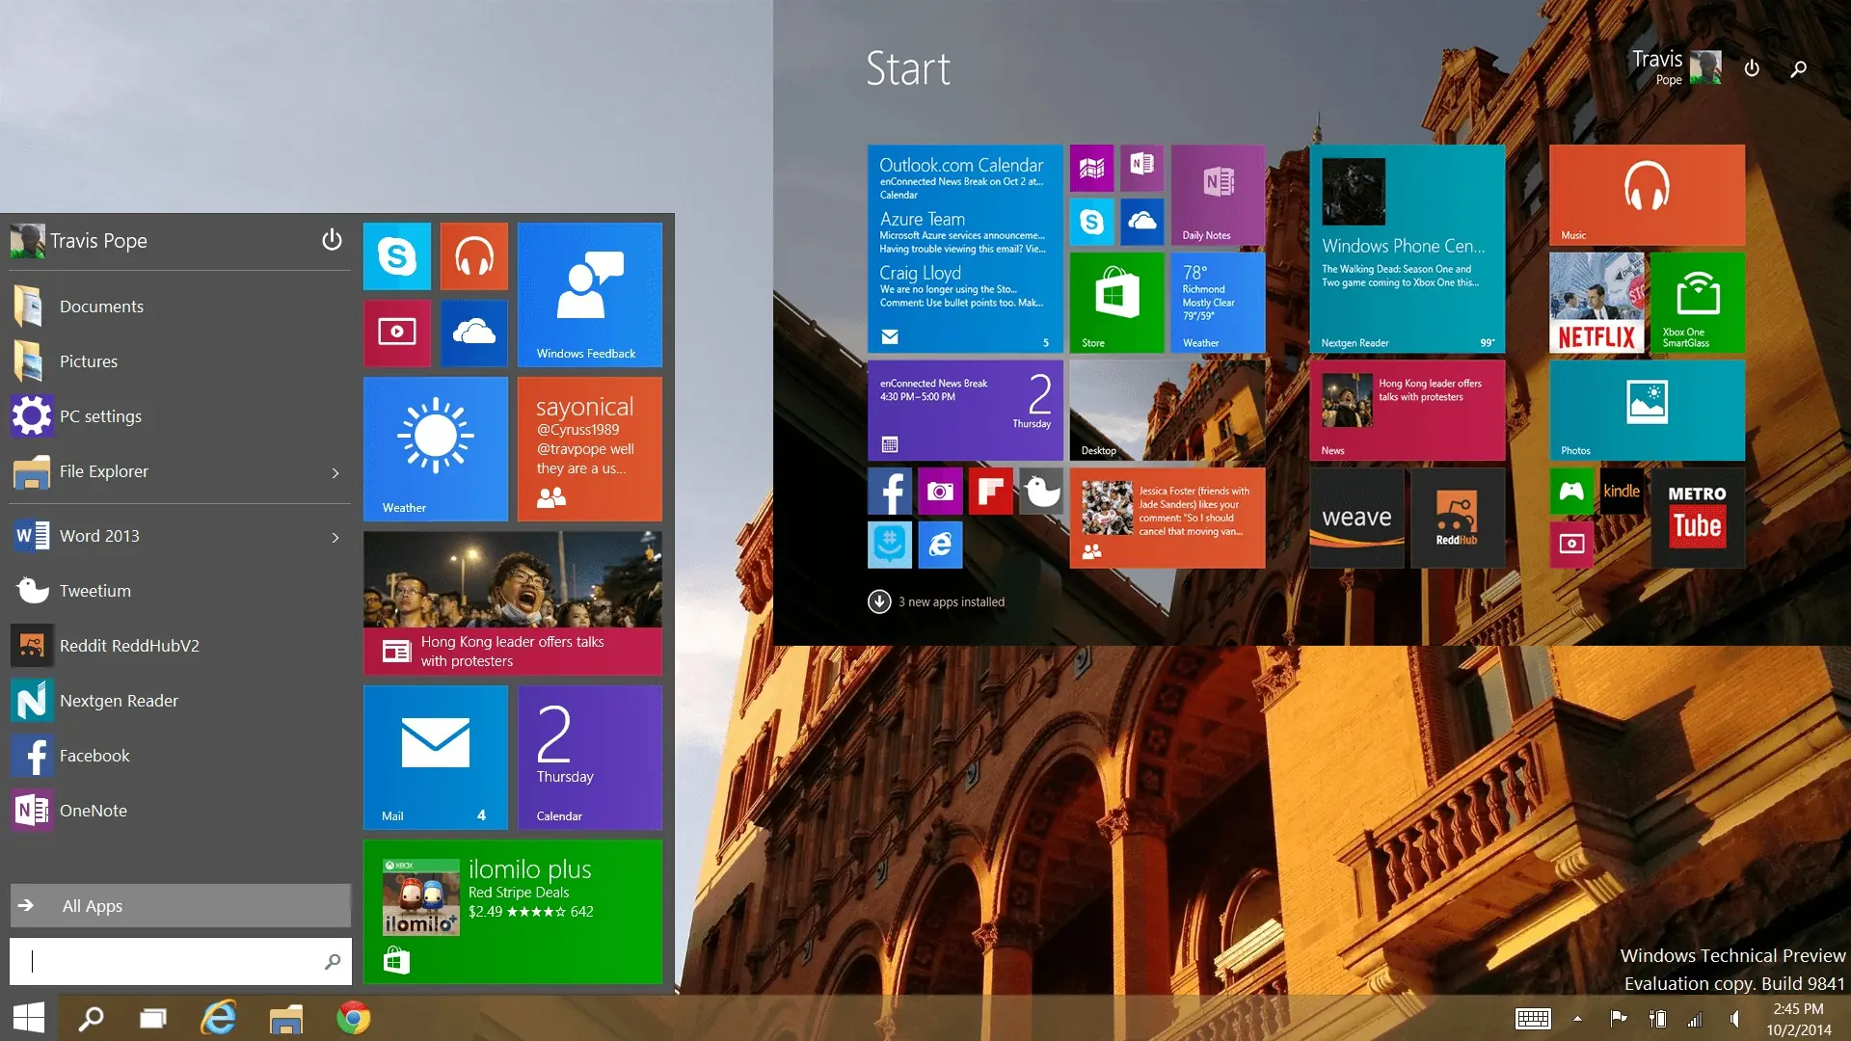
Task: Open PC settings from the Start menu
Action: (101, 416)
